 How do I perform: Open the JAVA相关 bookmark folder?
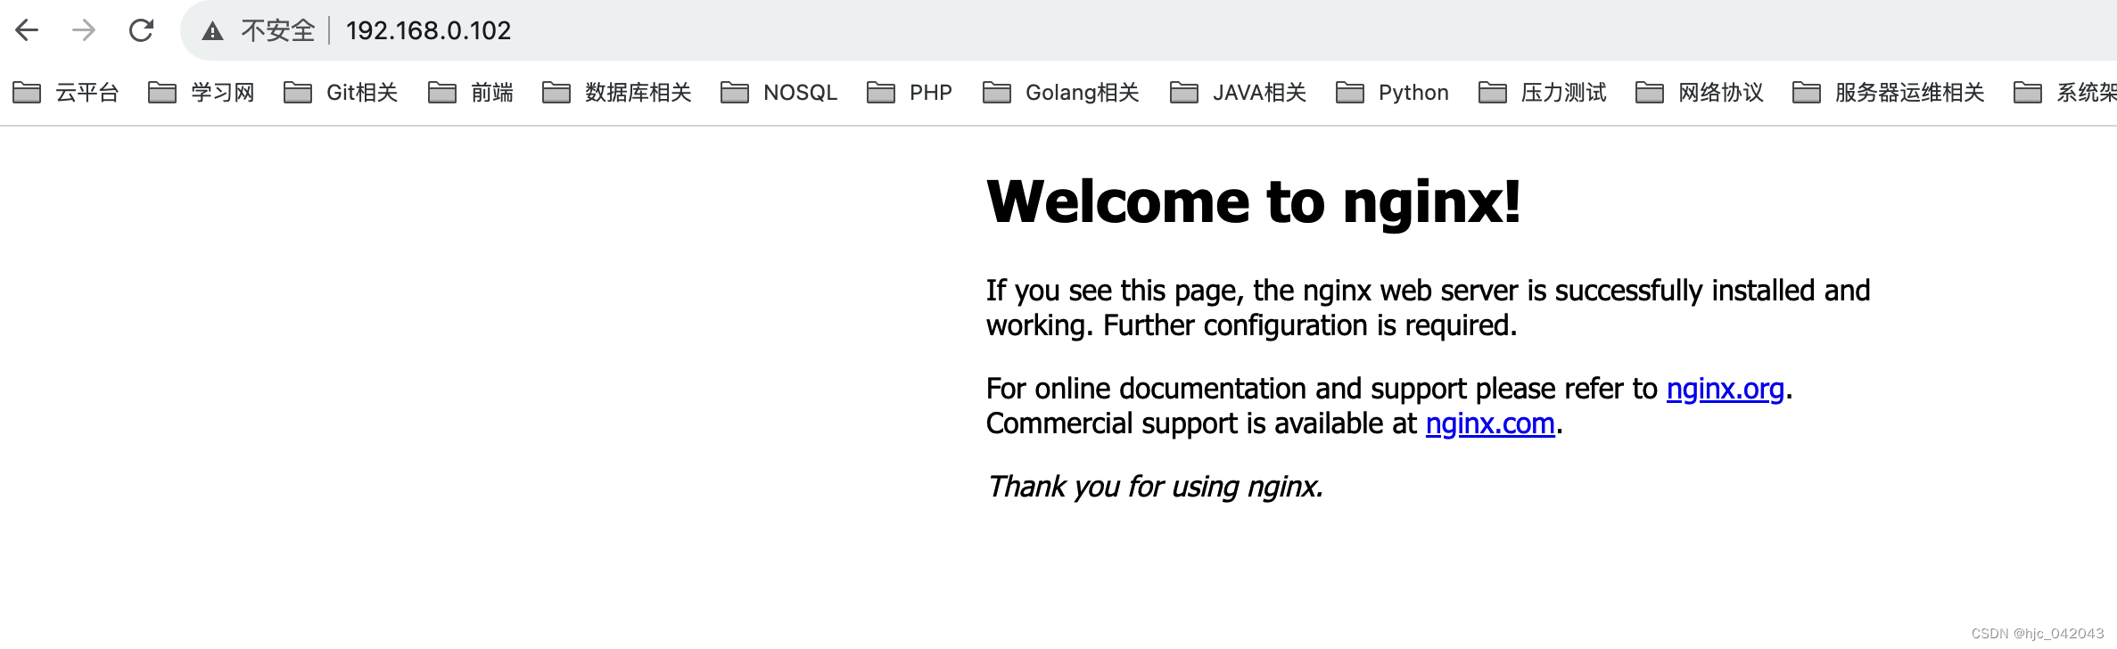[1239, 93]
